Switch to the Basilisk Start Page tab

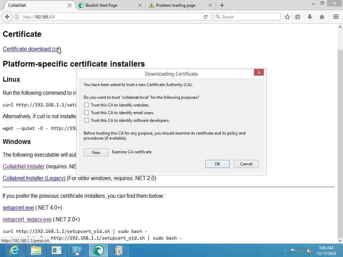(111, 5)
